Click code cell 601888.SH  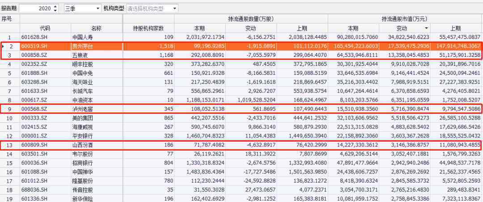45,73
